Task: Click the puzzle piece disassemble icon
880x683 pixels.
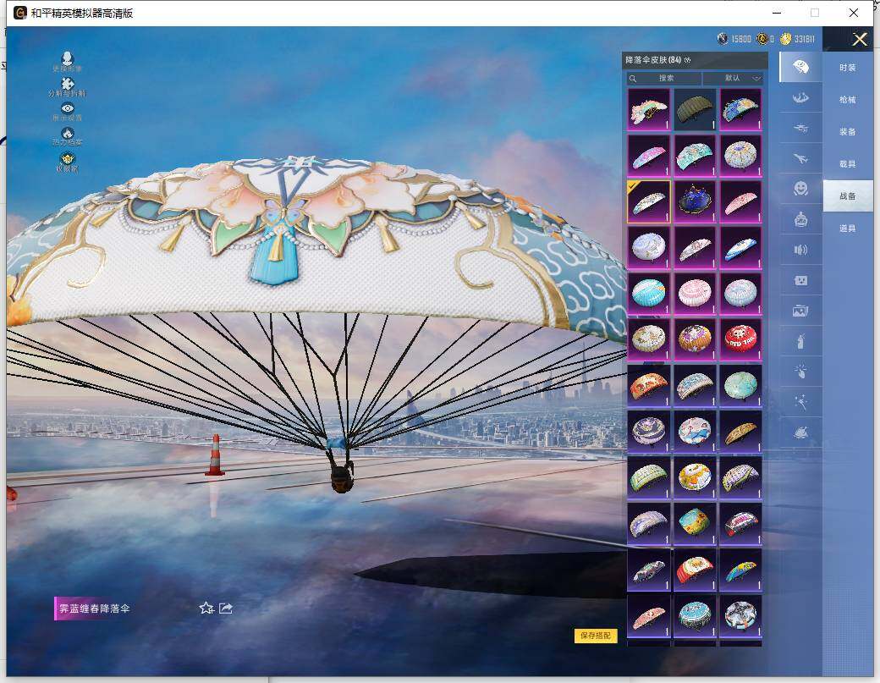Action: pyautogui.click(x=68, y=85)
